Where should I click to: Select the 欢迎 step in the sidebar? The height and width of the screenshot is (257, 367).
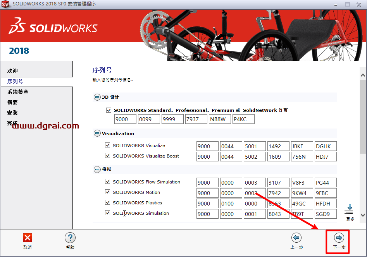coord(12,71)
